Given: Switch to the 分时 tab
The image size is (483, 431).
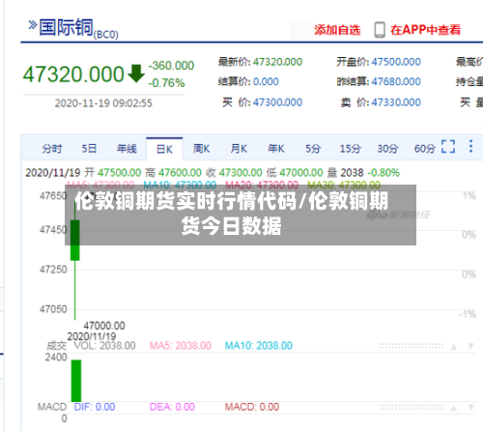Looking at the screenshot, I should [x=52, y=149].
